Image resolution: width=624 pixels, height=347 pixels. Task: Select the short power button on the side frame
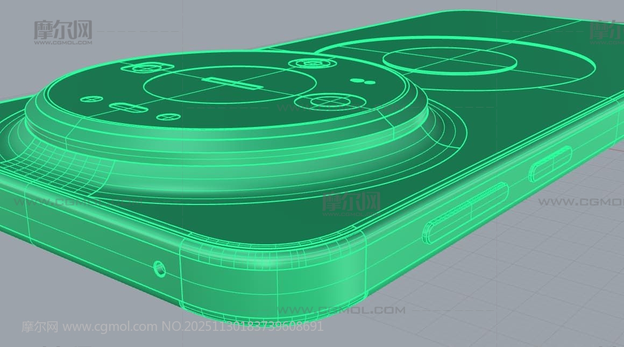pos(550,164)
